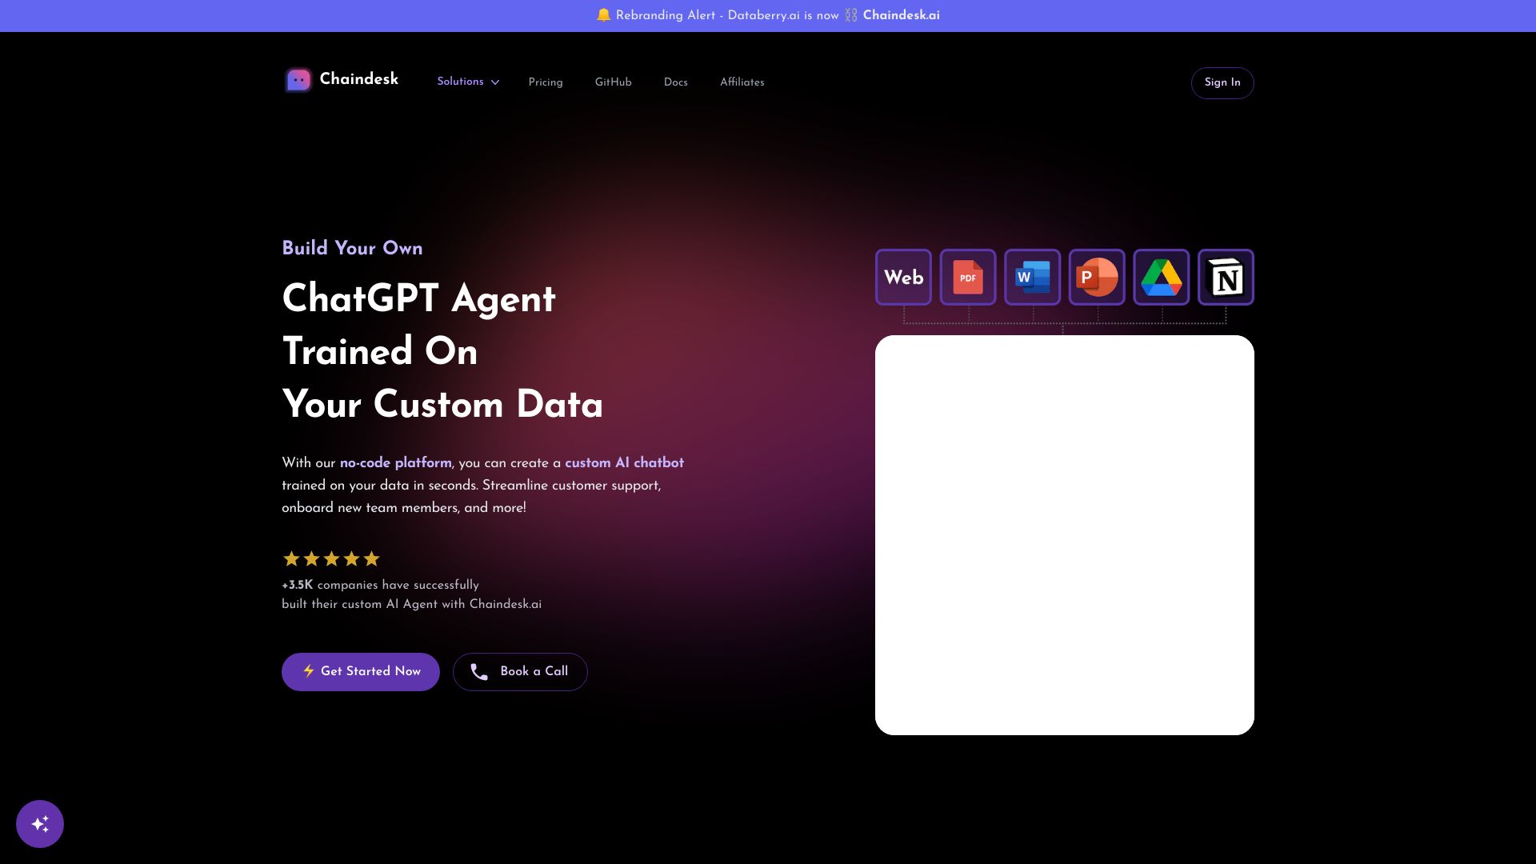
Task: Click the Google Drive source icon
Action: (x=1161, y=278)
